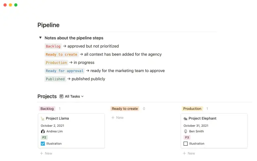This screenshot has width=257, height=161.
Task: Click the Backlog column header tag
Action: [47, 109]
